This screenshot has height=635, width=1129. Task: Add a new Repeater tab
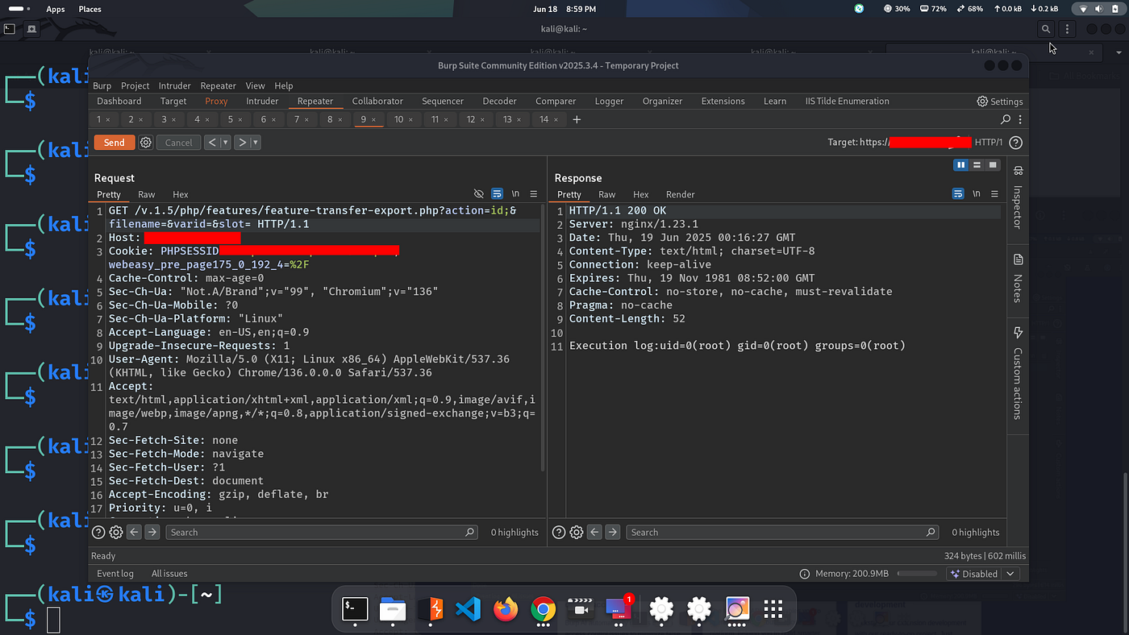[577, 119]
